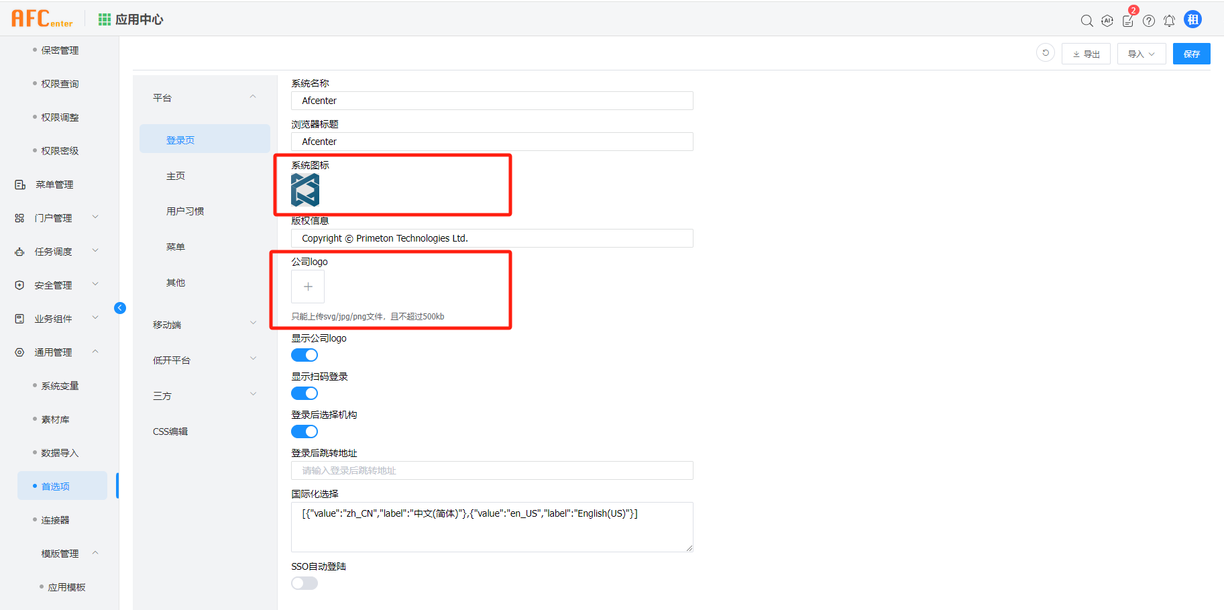Collapse the 通用管理 menu chevron
This screenshot has height=610, width=1224.
(x=95, y=351)
